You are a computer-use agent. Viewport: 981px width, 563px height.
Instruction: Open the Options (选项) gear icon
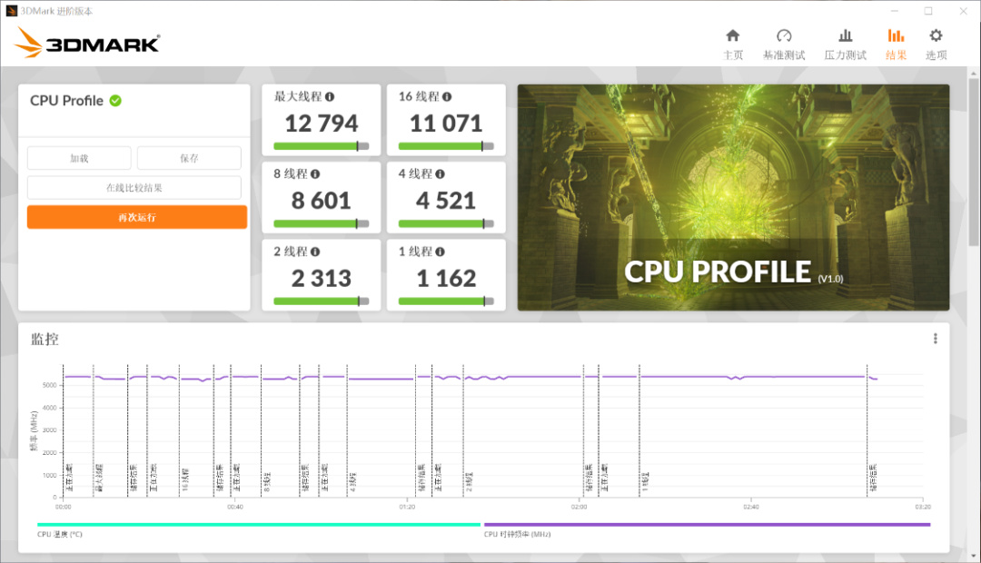coord(936,35)
